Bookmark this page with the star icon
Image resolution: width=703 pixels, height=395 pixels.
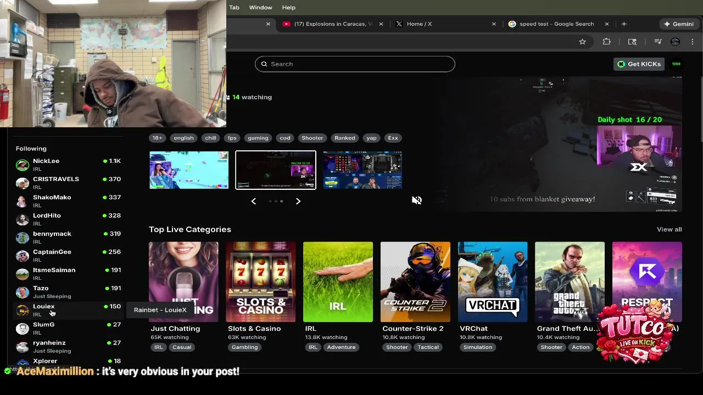point(582,42)
